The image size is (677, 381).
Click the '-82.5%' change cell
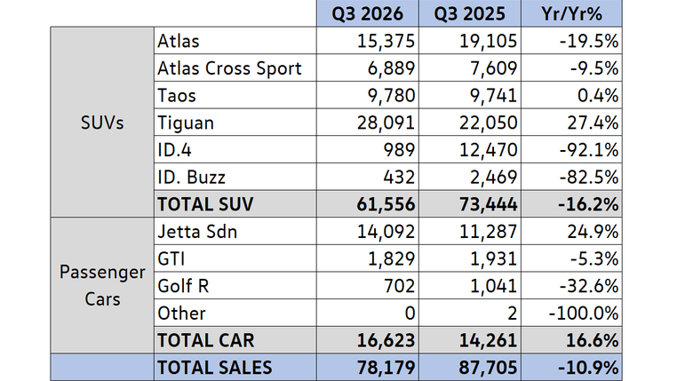tap(571, 177)
